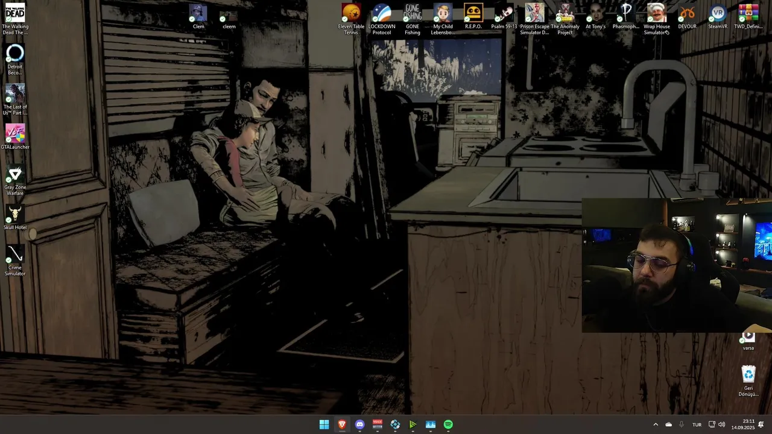Open network status tray icon
The image size is (772, 434).
point(712,424)
